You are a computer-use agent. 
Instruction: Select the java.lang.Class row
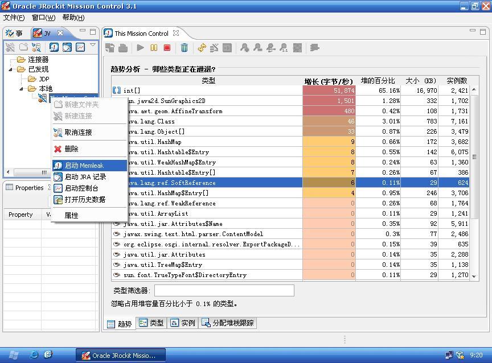coord(291,121)
